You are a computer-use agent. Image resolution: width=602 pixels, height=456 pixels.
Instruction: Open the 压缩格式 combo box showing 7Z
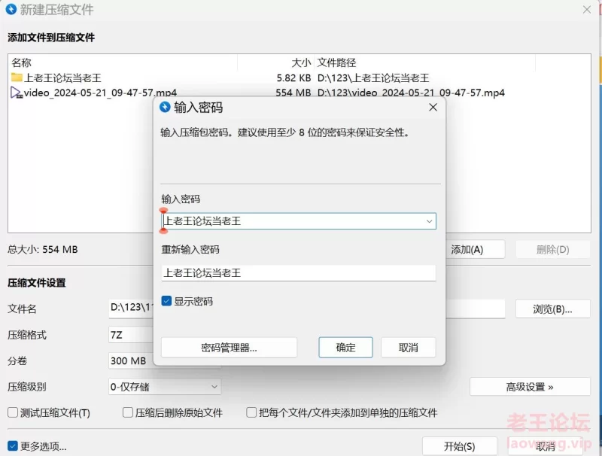click(x=131, y=335)
